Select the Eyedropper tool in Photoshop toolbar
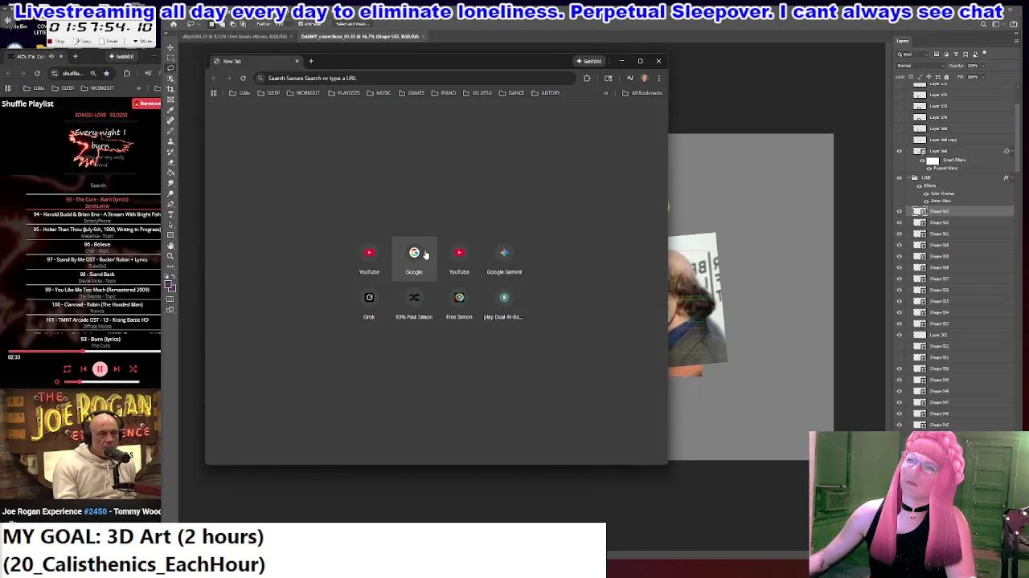 pyautogui.click(x=170, y=109)
